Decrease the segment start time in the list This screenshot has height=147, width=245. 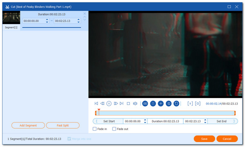[x=47, y=22]
